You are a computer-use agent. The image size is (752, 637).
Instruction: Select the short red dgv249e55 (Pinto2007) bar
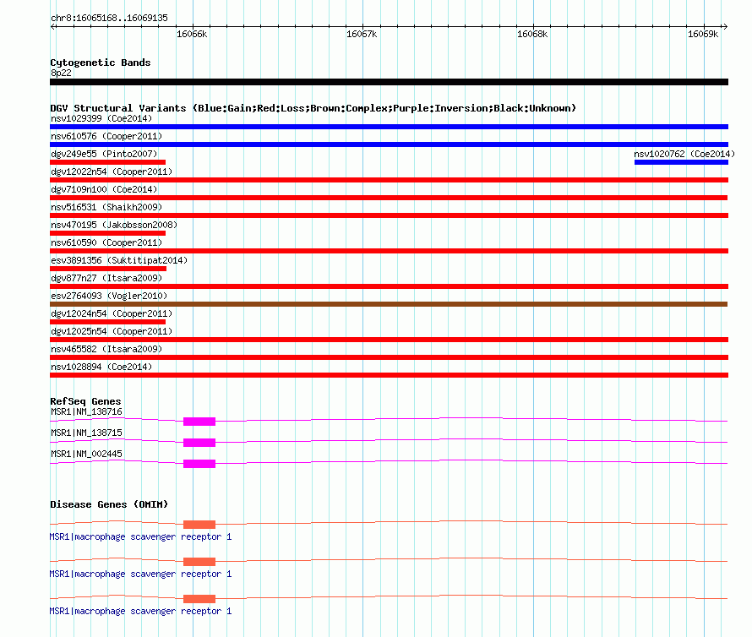(108, 162)
